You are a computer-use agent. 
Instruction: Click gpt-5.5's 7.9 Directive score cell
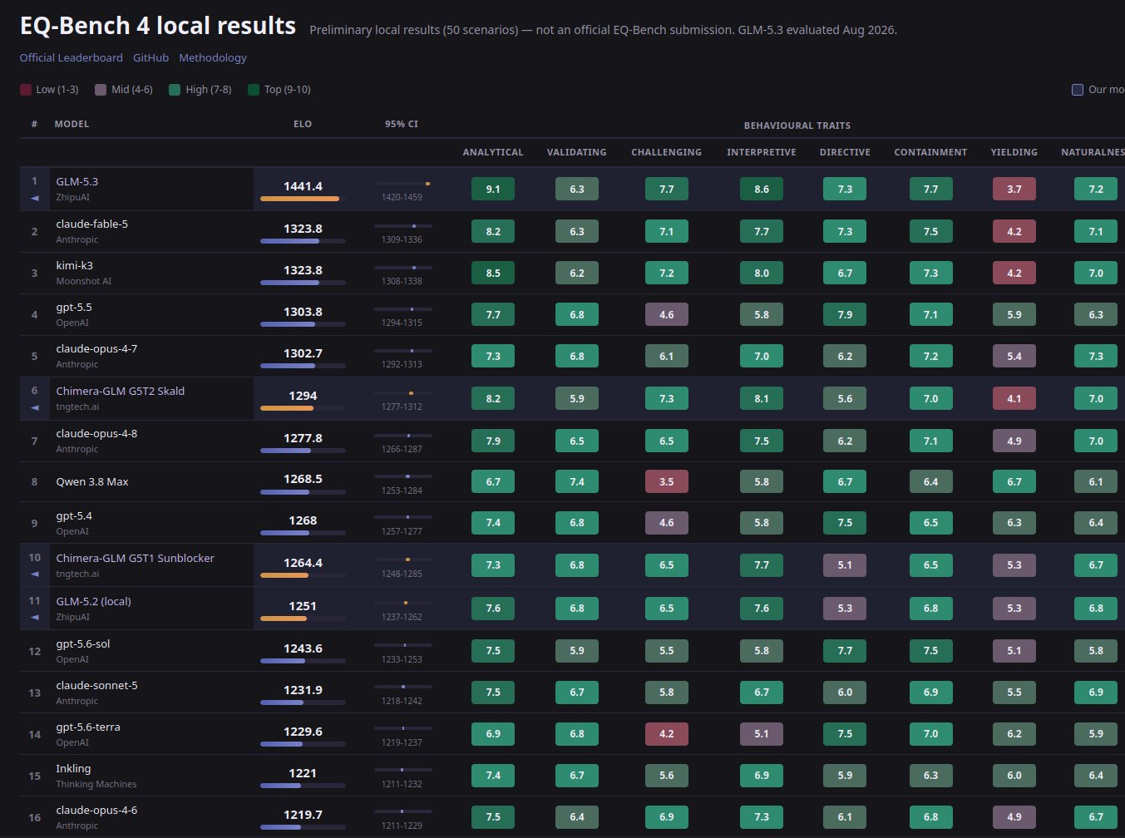click(845, 315)
